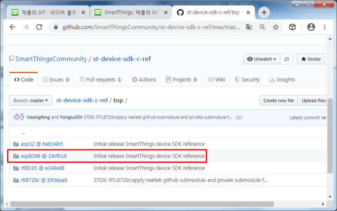Open the translate page icon in address bar
The image size is (337, 211).
(x=249, y=27)
